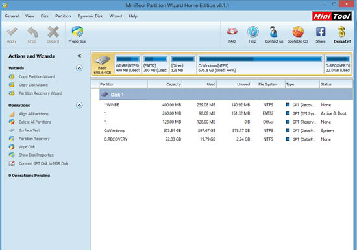Click the Convert GPT to MBR icon
Viewport: 357px width, 250px height.
click(x=12, y=163)
